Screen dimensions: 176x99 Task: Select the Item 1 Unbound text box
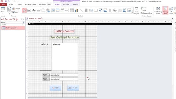point(64,75)
